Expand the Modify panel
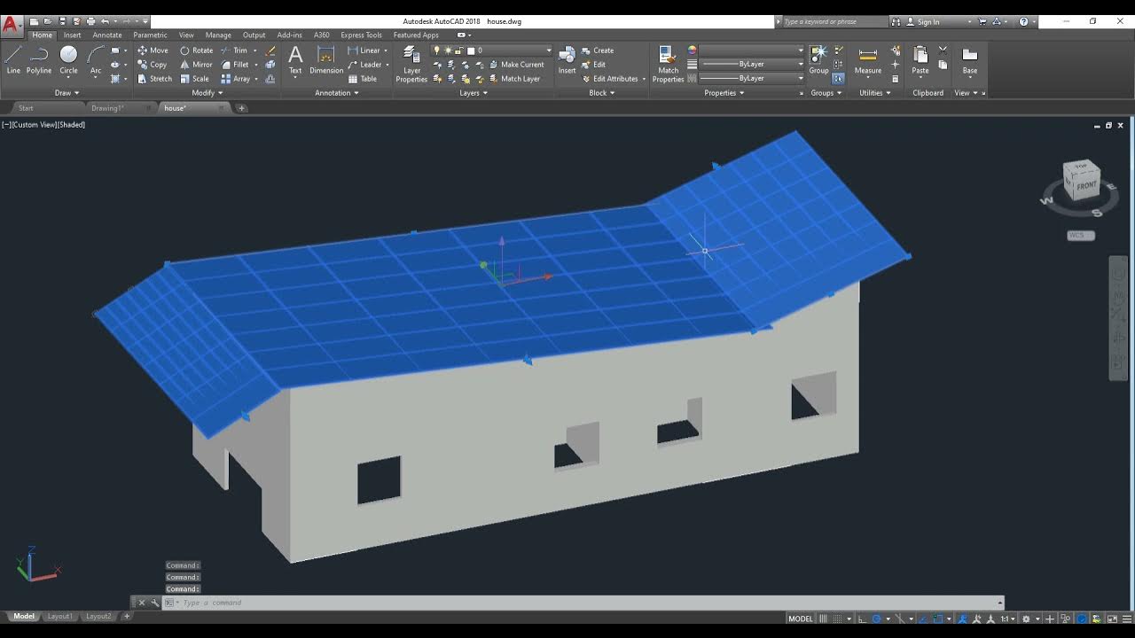1135x638 pixels. click(x=207, y=93)
